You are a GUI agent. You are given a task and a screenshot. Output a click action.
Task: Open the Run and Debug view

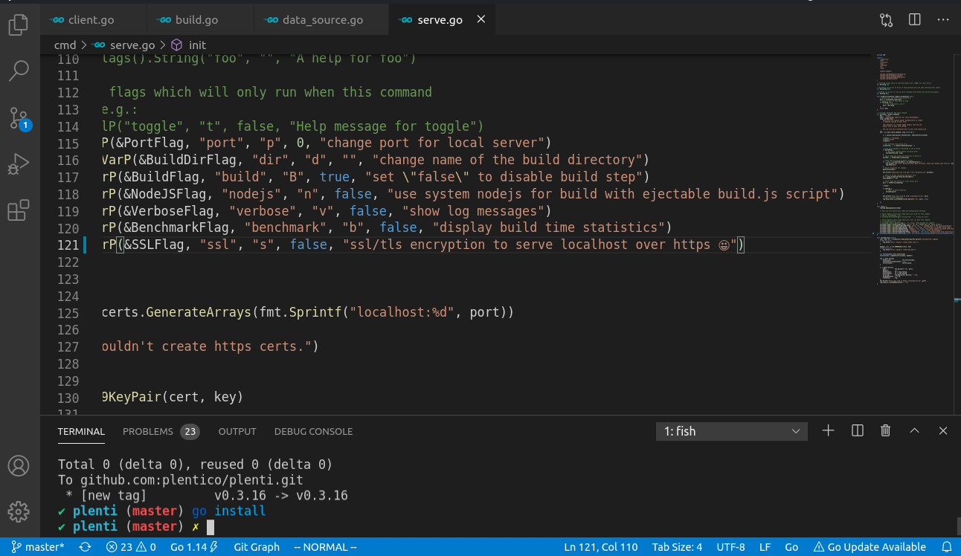[x=18, y=164]
